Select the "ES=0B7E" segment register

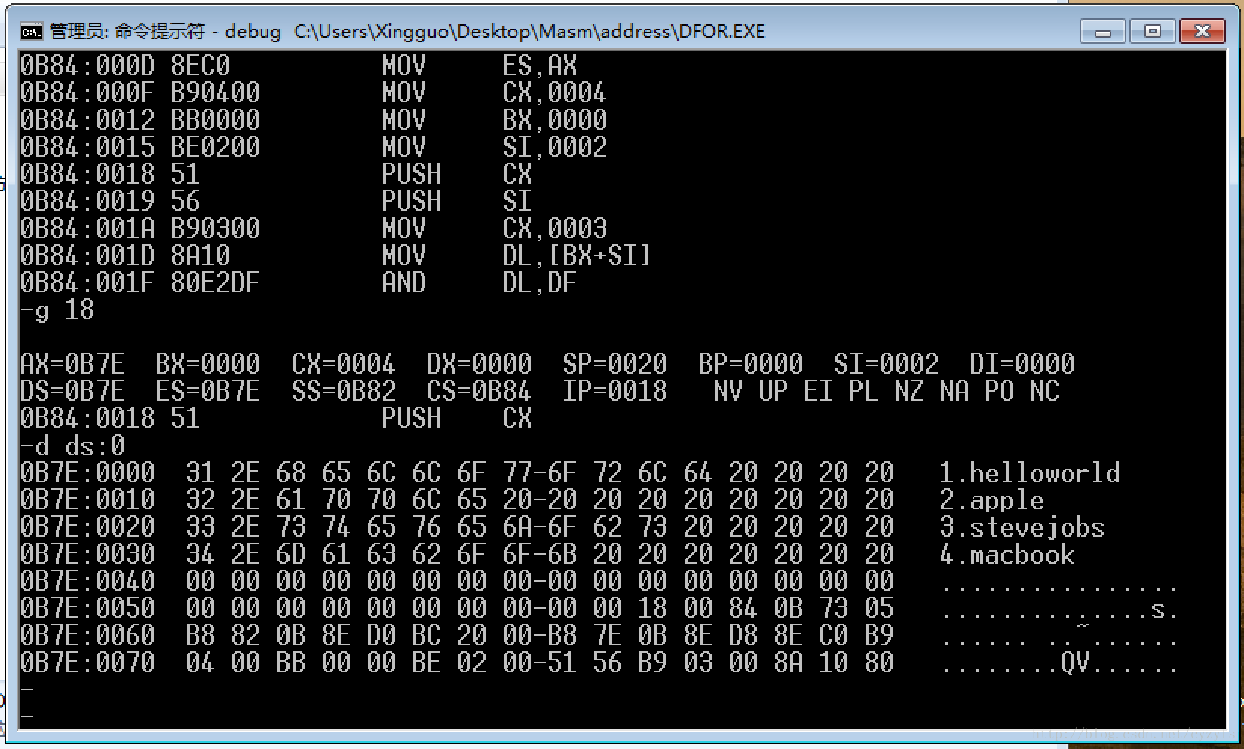tap(208, 392)
